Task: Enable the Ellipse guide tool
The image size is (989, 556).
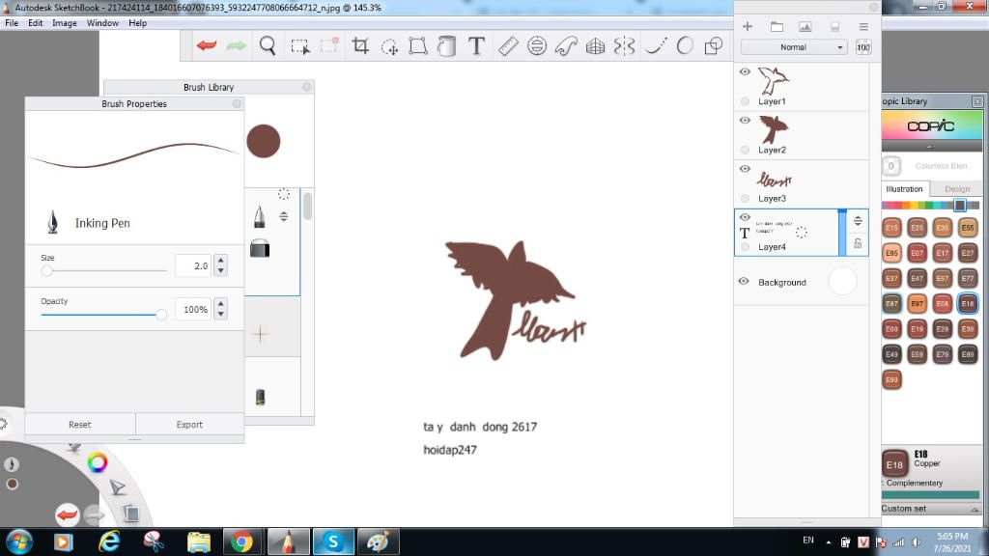Action: [x=537, y=46]
